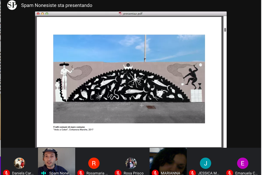Image resolution: width=262 pixels, height=175 pixels.
Task: Click the muted mic icon for MARIANNA
Action: pyautogui.click(x=155, y=173)
